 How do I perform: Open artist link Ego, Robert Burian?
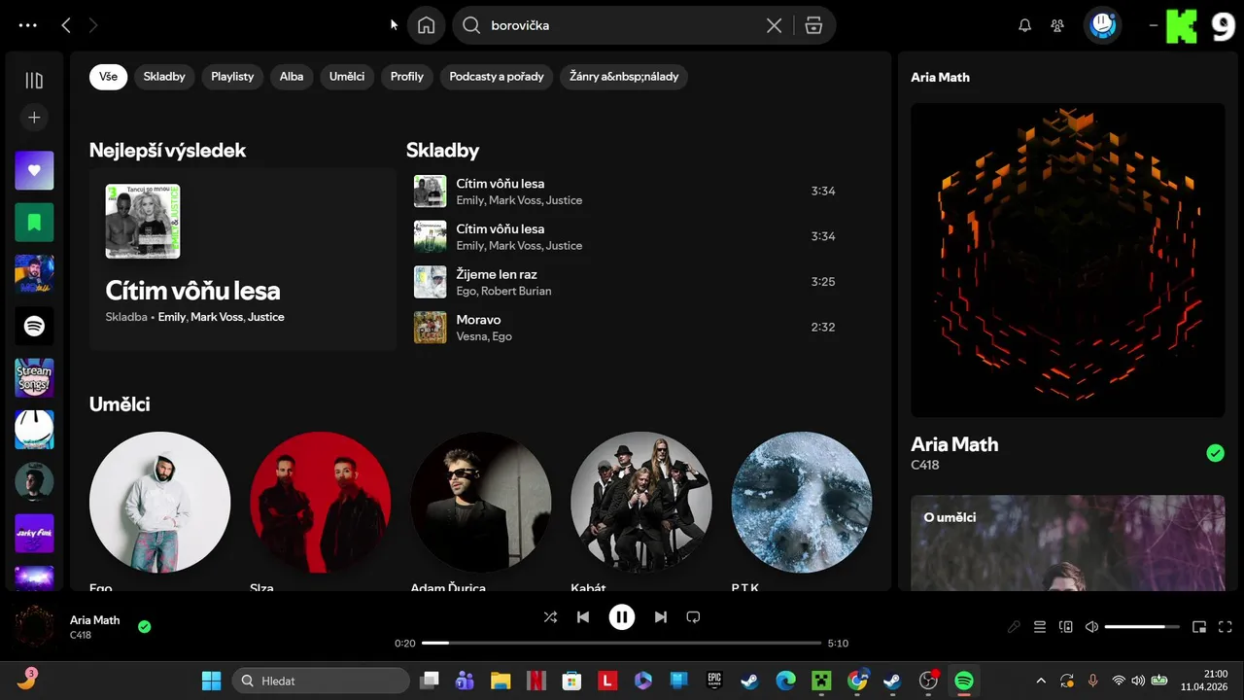point(503,291)
